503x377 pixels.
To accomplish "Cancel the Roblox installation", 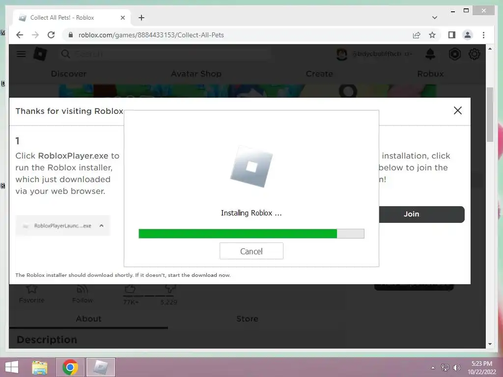I will point(251,251).
